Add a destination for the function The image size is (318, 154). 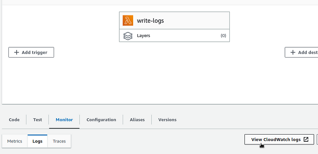click(301, 52)
